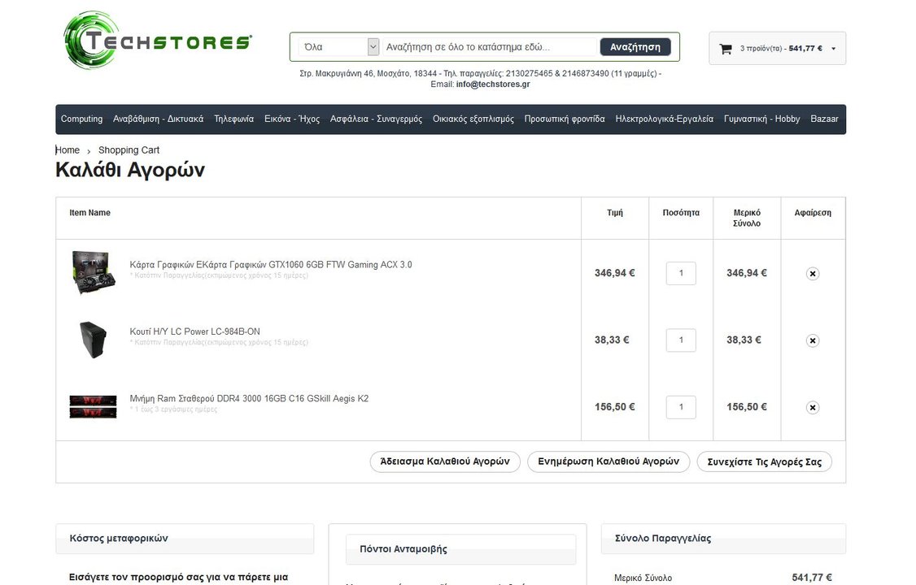Open the Ηλεκτρολογικά-Εργαλεία menu

(664, 119)
